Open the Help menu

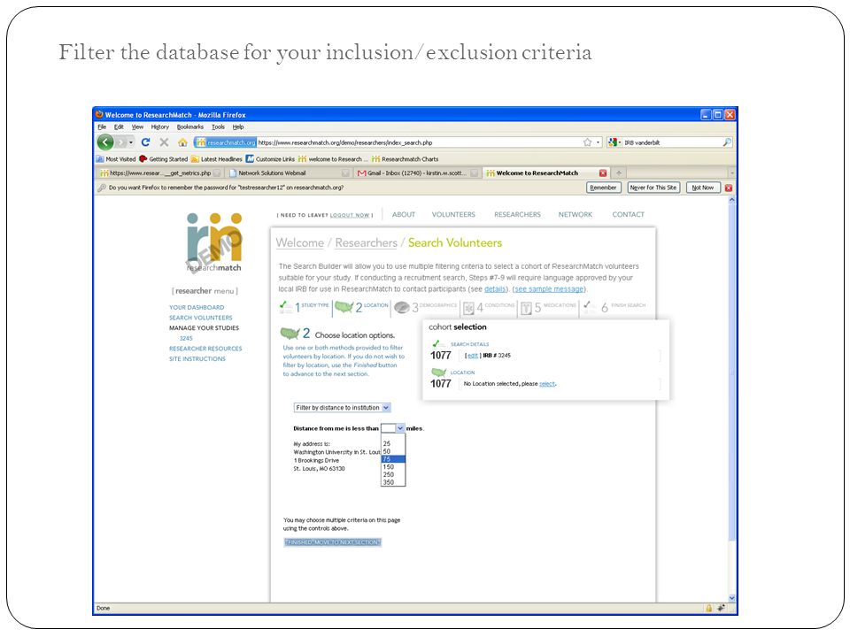[238, 127]
